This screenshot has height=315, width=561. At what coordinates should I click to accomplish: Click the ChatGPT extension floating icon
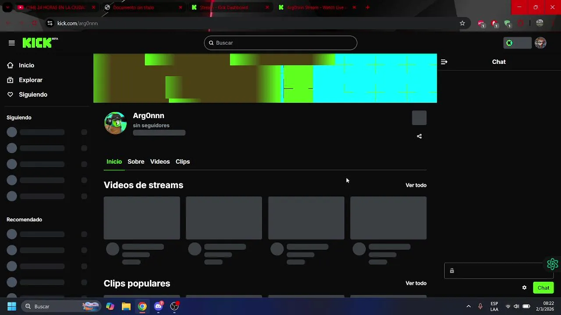[552, 264]
